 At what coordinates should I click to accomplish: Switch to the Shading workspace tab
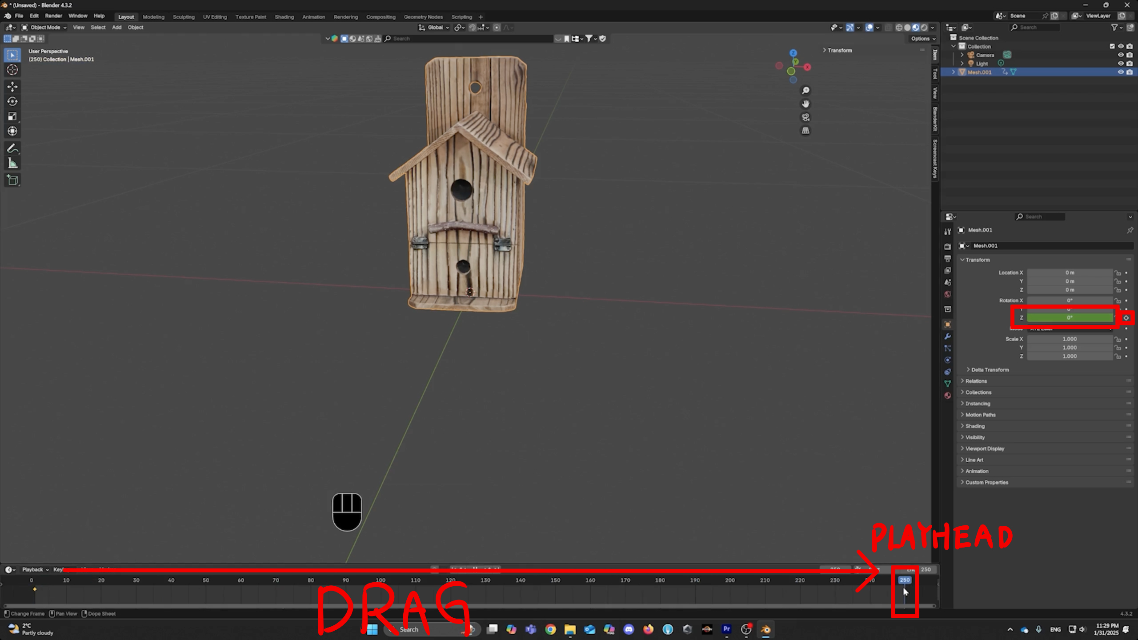(x=284, y=16)
